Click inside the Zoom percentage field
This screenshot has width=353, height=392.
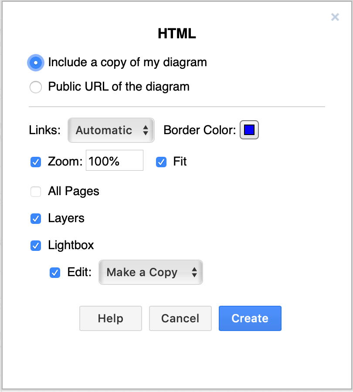(114, 160)
